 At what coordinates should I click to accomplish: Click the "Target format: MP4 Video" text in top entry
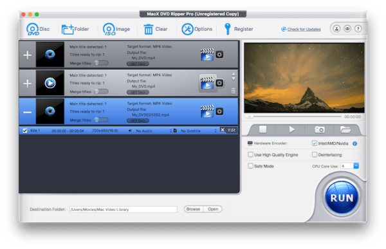[149, 46]
